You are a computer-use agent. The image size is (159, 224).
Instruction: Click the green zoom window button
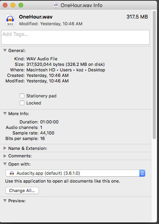pos(21,5)
